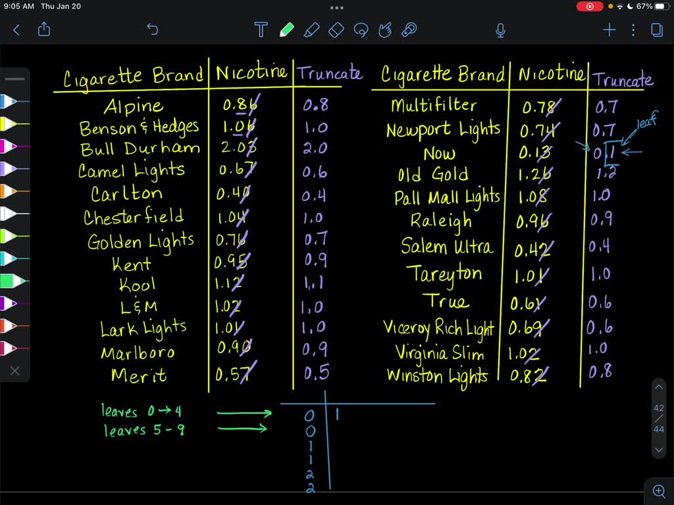Pick the large green pen preset

click(14, 281)
